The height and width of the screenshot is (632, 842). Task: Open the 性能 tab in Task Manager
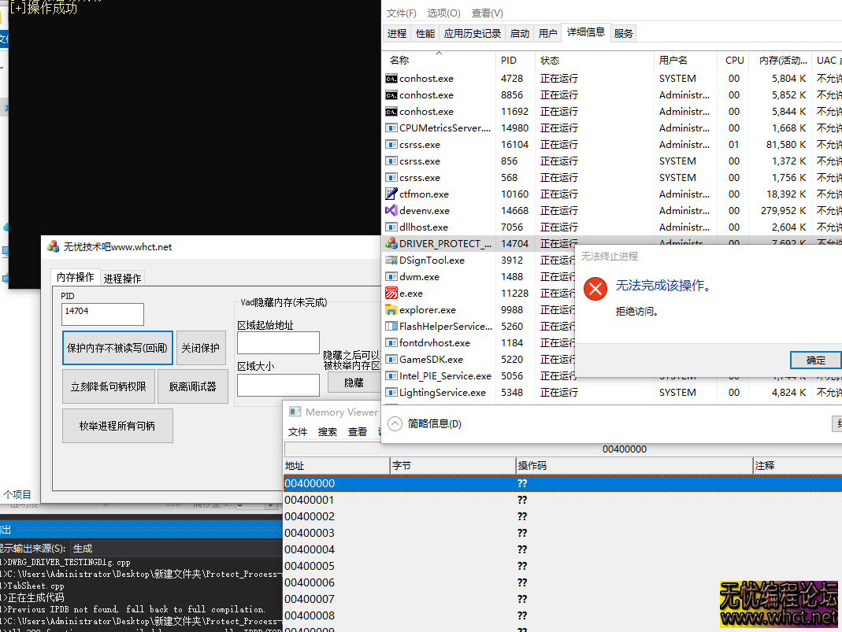tap(425, 33)
